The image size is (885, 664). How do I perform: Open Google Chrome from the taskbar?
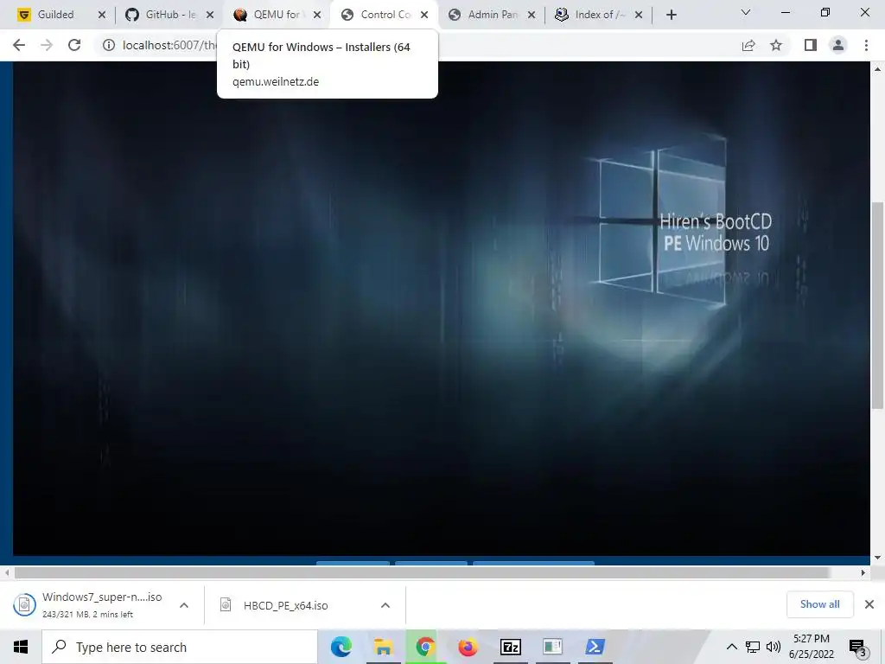(x=425, y=647)
